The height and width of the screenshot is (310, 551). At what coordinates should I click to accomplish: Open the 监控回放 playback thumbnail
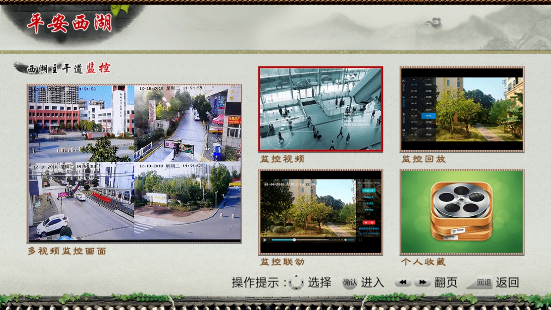coord(462,109)
